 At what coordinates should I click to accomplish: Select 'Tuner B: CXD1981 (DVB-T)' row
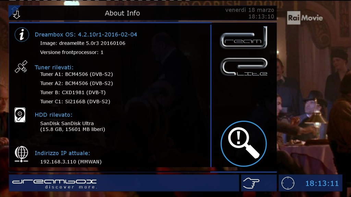73,92
